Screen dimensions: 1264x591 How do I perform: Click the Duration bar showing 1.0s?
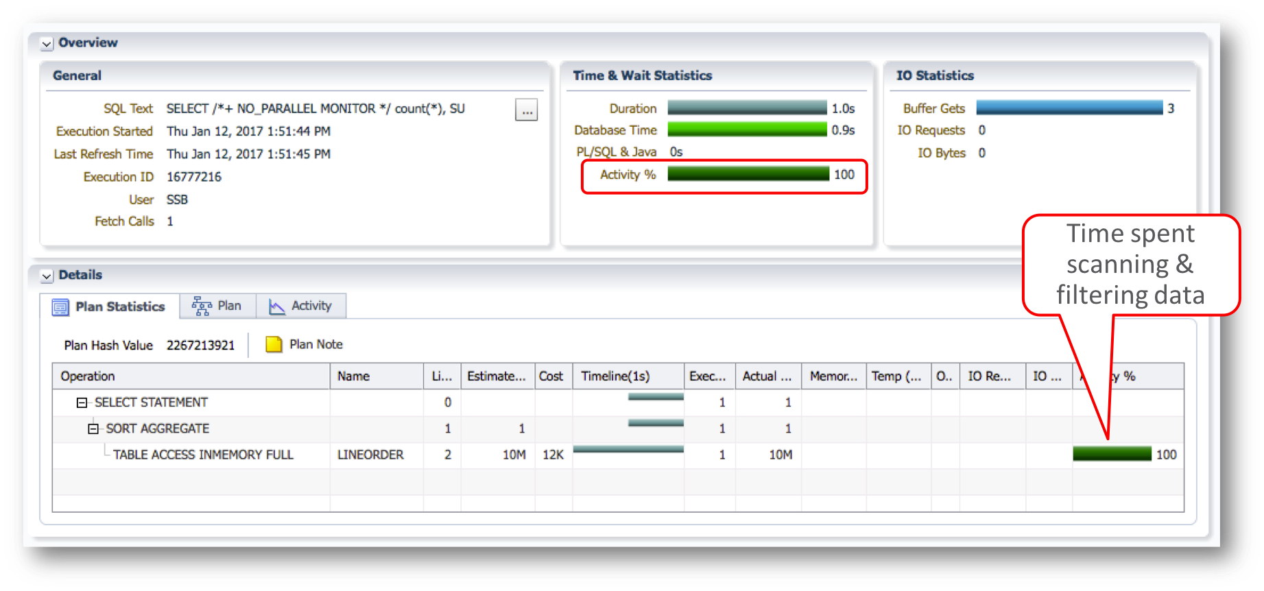tap(747, 108)
